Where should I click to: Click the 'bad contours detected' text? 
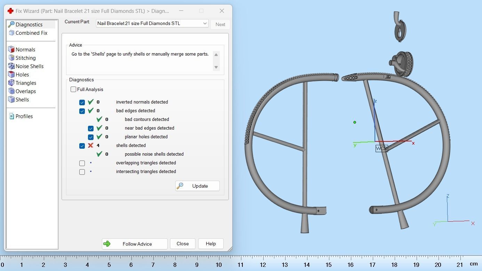coord(147,119)
